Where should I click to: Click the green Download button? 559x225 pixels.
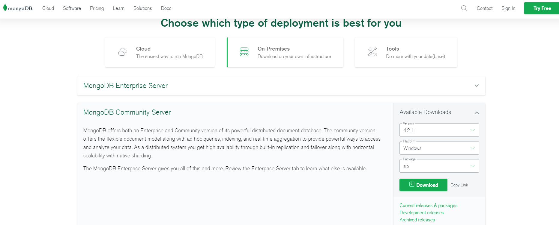pos(423,185)
